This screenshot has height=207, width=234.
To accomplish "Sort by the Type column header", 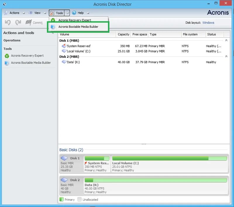I will (165, 34).
